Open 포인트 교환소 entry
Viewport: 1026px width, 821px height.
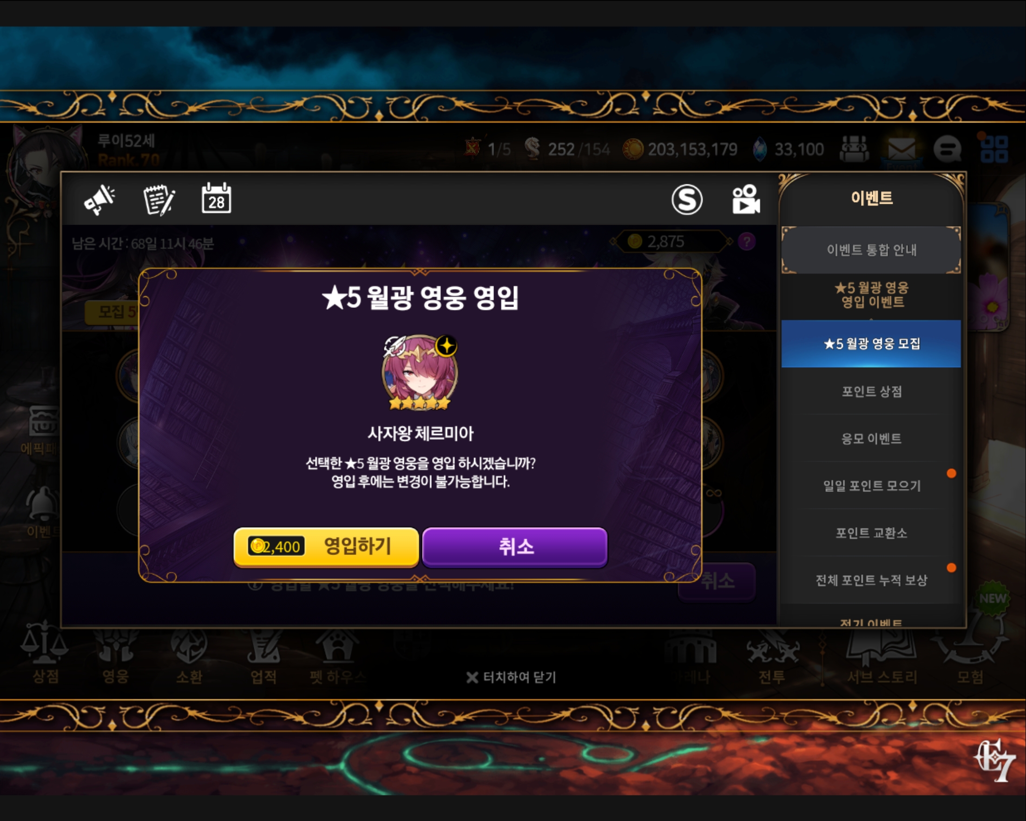(871, 532)
